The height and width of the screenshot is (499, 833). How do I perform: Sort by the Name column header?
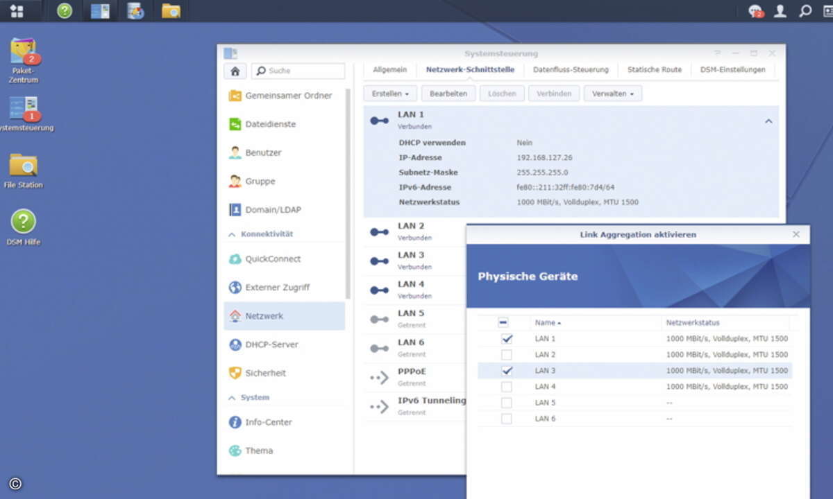pyautogui.click(x=596, y=322)
